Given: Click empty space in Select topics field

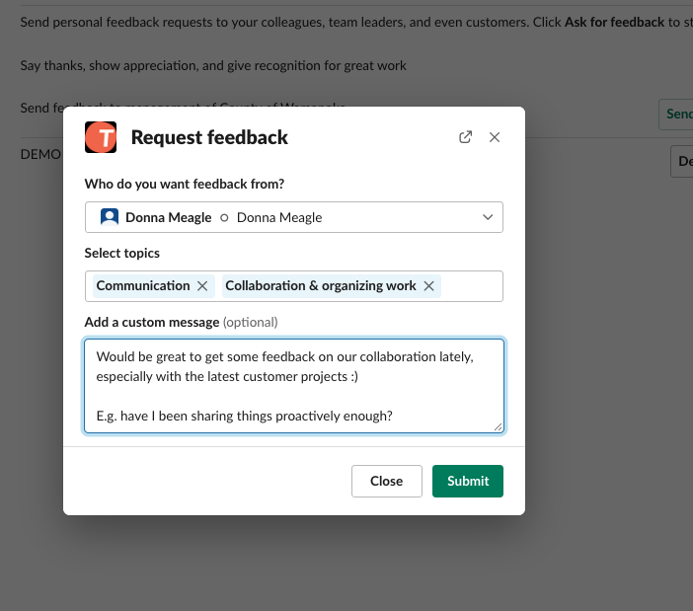Looking at the screenshot, I should tap(472, 286).
